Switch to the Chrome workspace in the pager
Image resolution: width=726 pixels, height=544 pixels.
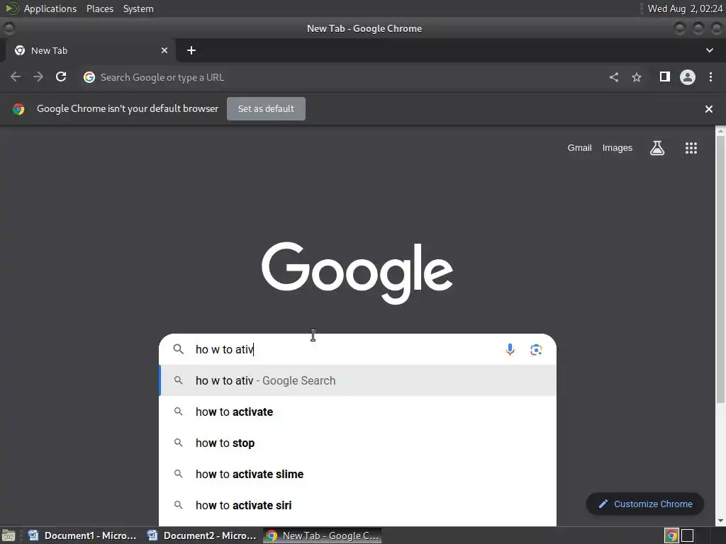(671, 535)
